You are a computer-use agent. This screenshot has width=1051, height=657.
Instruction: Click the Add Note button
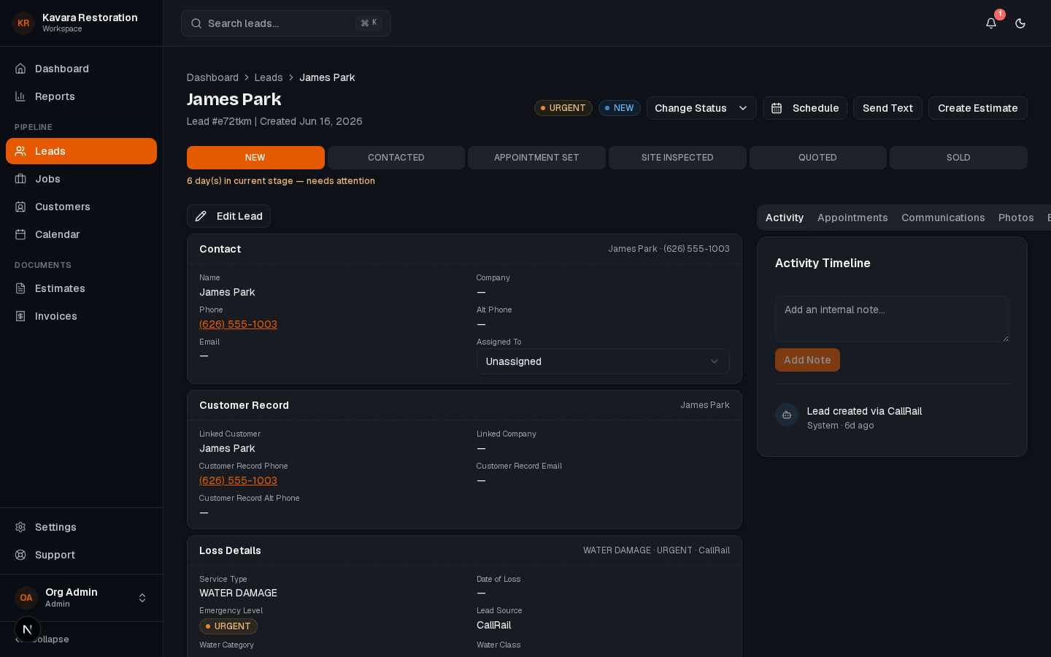tap(807, 360)
